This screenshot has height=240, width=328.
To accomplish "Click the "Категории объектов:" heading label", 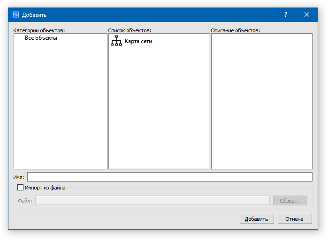I will pyautogui.click(x=39, y=30).
